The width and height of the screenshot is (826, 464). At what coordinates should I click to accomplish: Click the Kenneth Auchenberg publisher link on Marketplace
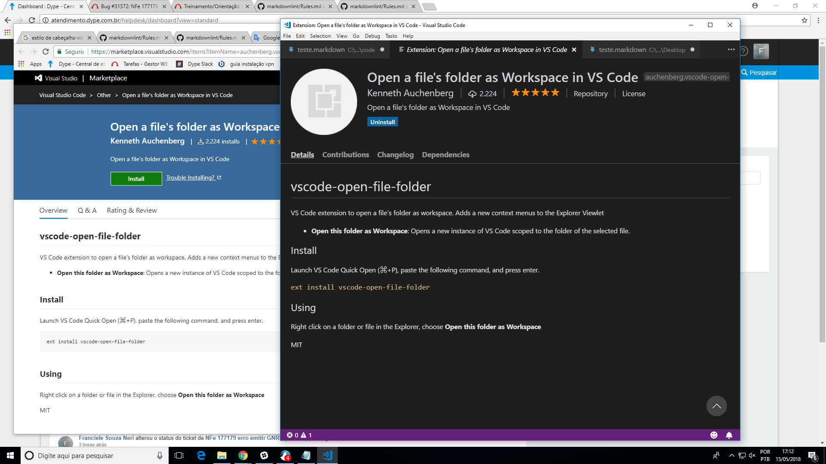pyautogui.click(x=147, y=141)
